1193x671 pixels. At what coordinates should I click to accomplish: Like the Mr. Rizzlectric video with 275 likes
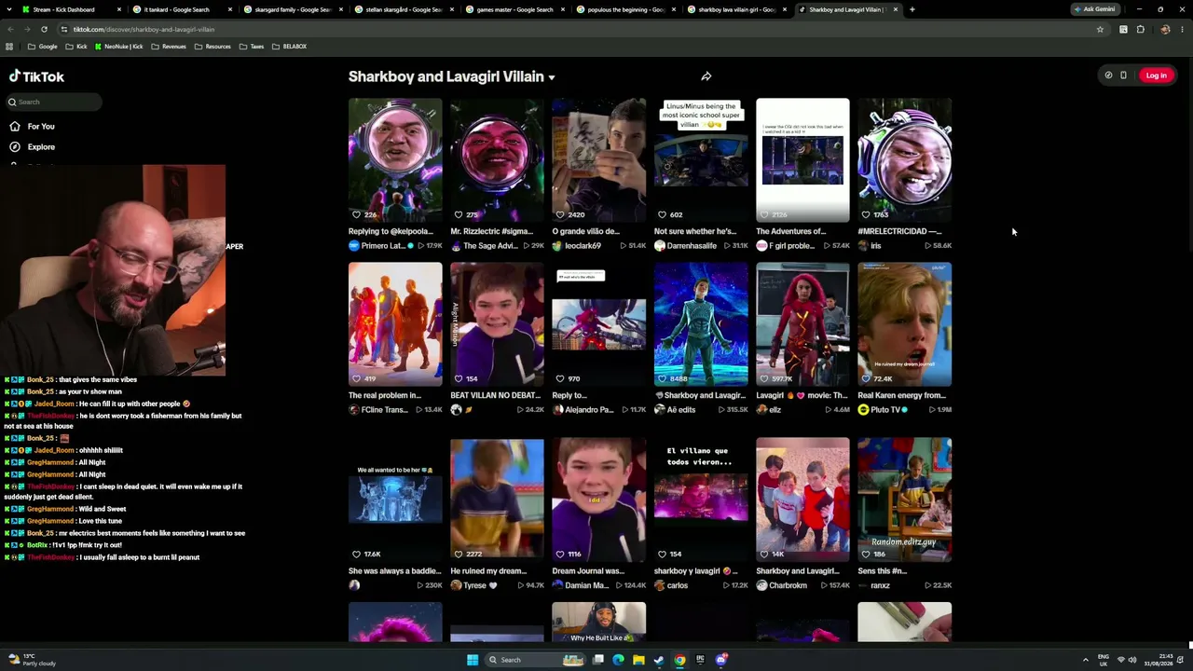(x=458, y=214)
